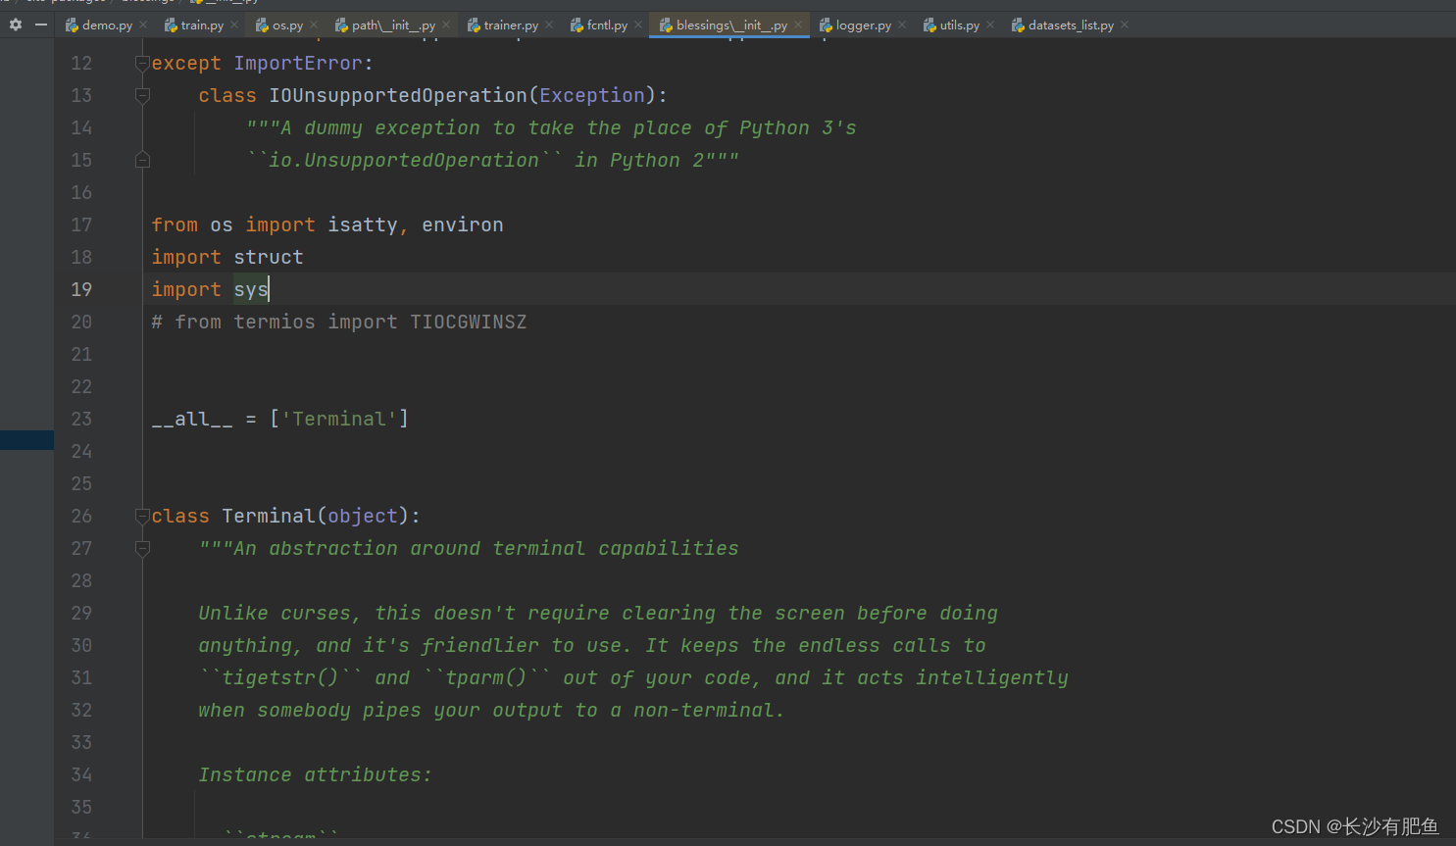Click the Python file icon on datasets_list.py tab
Viewport: 1456px width, 846px height.
[1018, 25]
